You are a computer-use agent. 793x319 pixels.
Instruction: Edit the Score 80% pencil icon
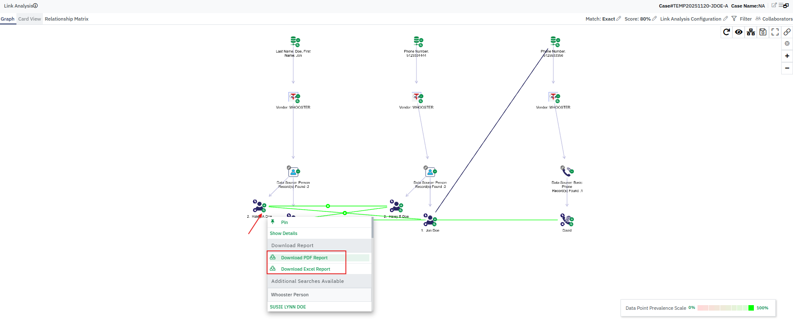[654, 18]
